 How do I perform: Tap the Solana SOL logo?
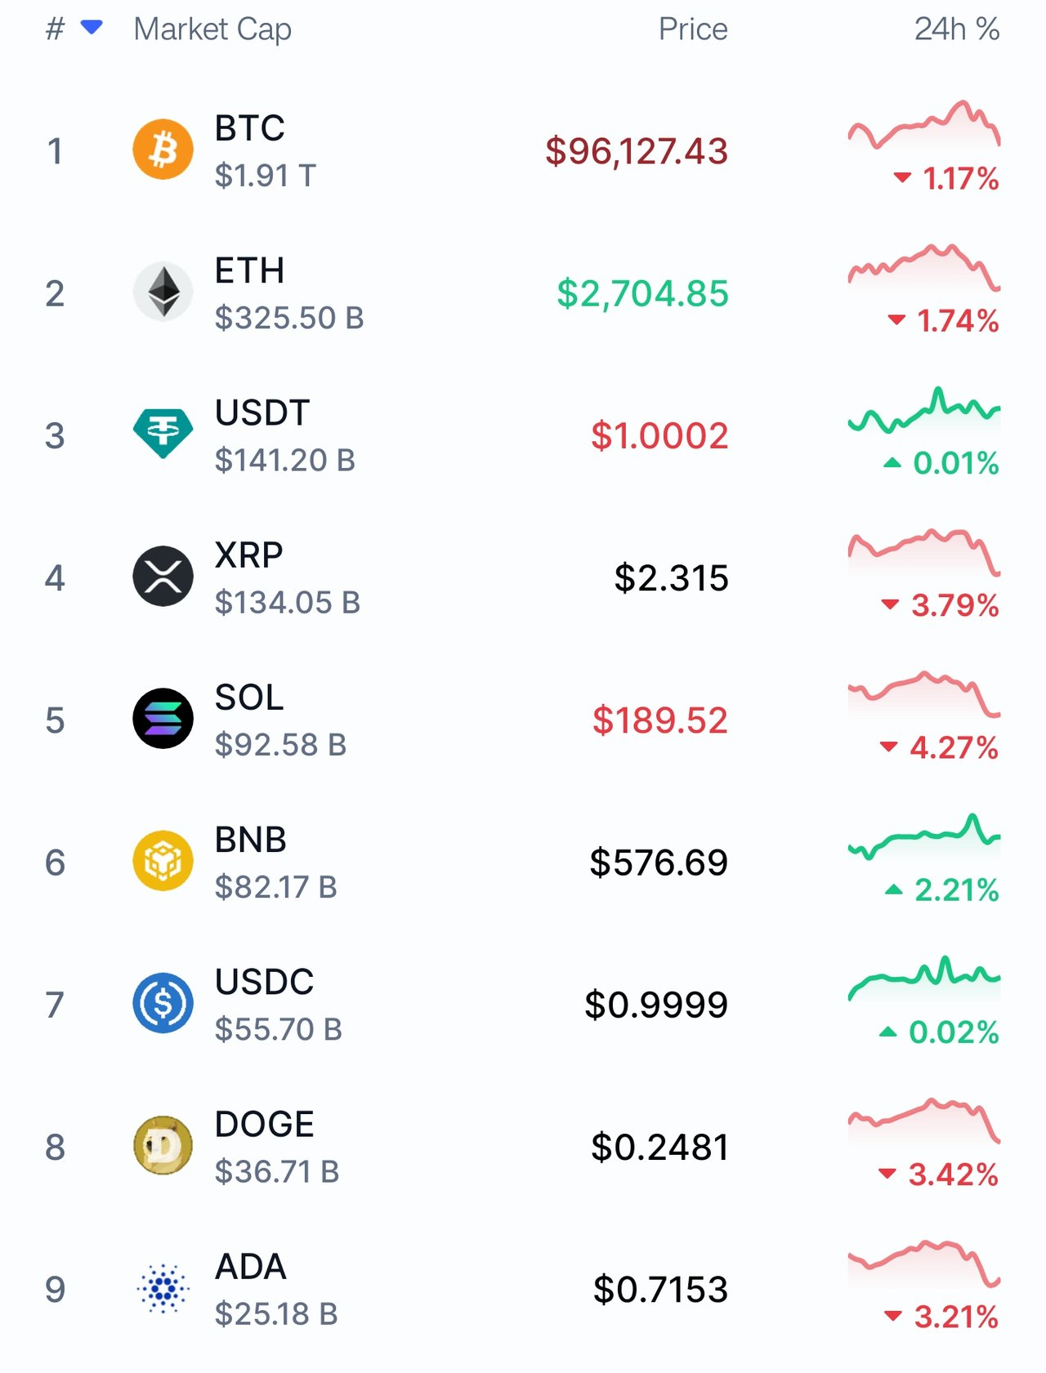point(163,718)
